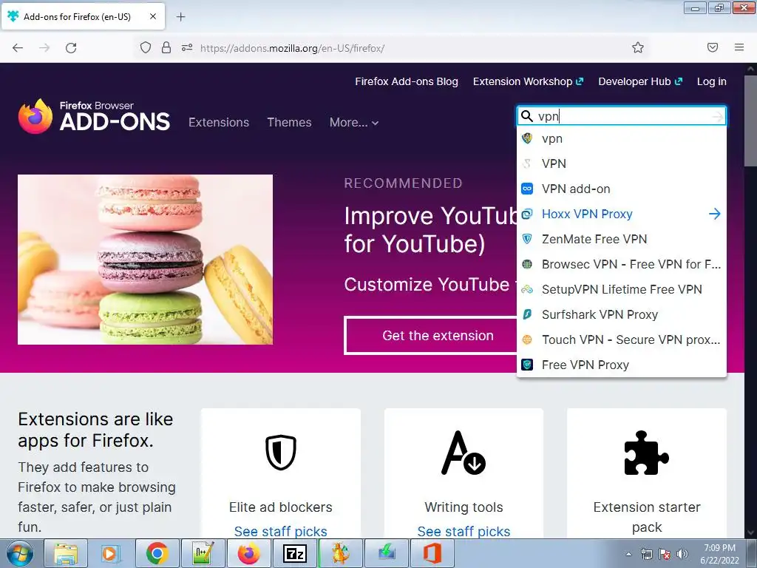View site security via the padlock icon
Viewport: 757px width, 568px height.
(166, 47)
